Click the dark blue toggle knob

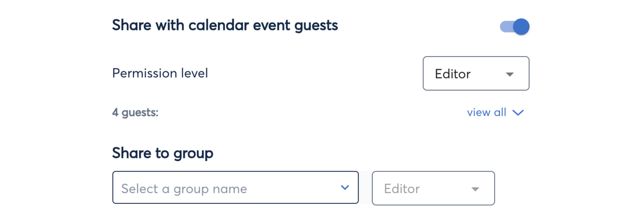pyautogui.click(x=521, y=27)
